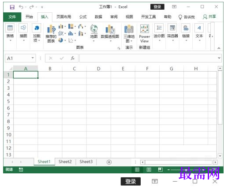Switch to Page Break Preview view
The height and width of the screenshot is (187, 228).
[161, 169]
